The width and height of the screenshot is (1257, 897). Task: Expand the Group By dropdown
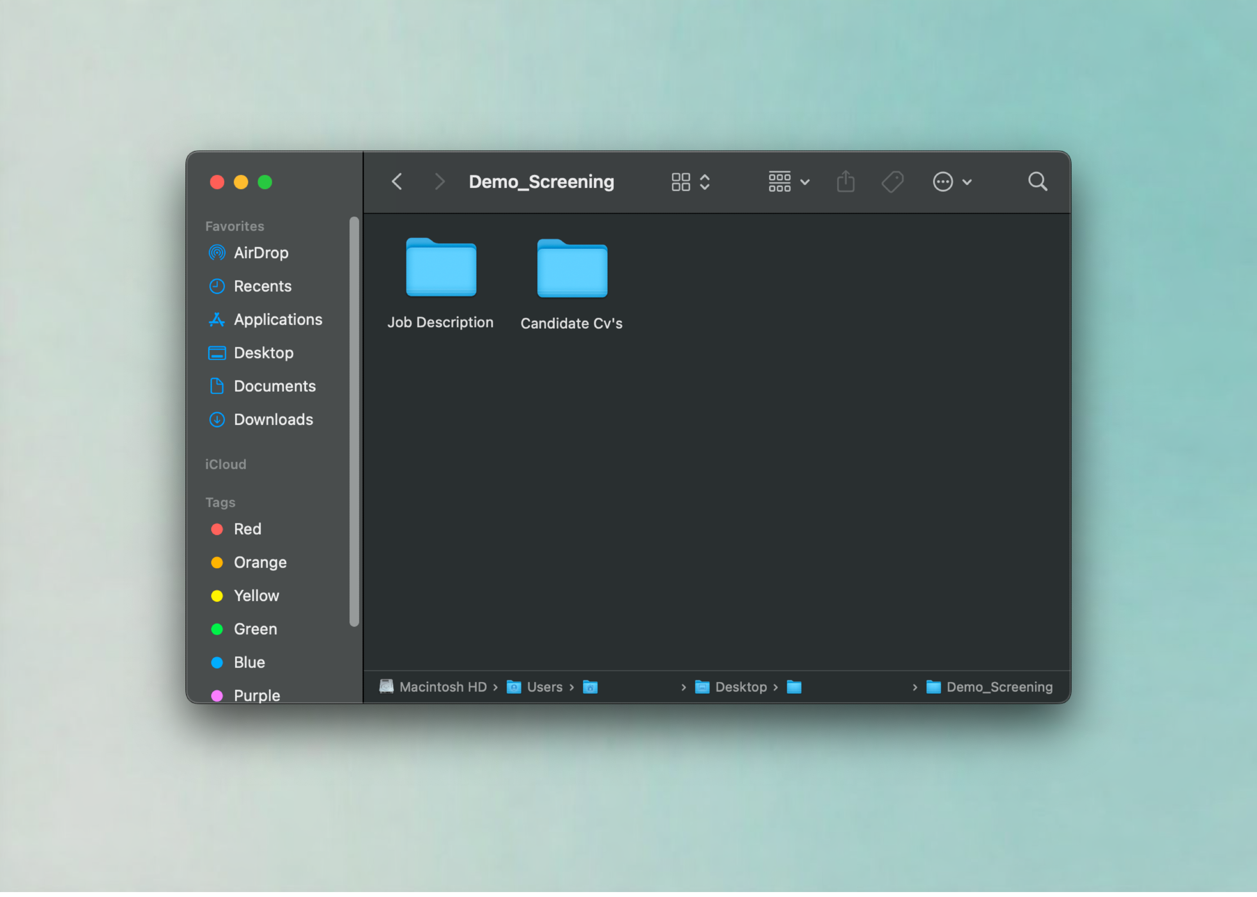click(789, 182)
